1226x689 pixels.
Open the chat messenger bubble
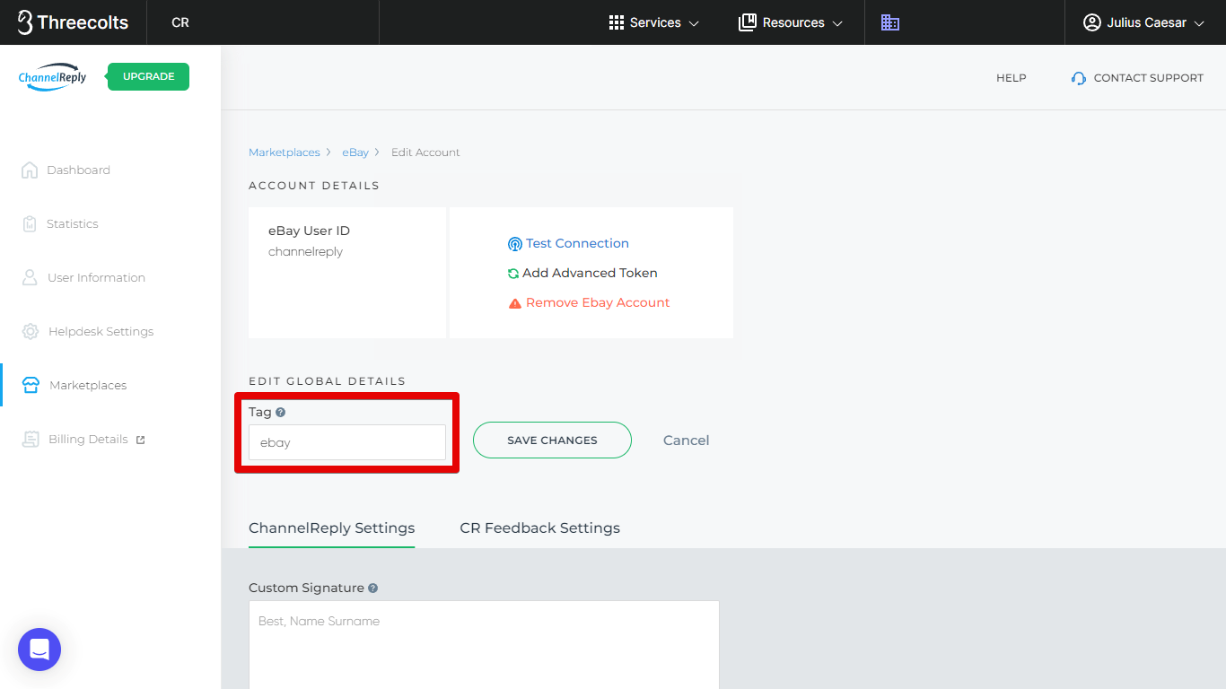[x=39, y=650]
